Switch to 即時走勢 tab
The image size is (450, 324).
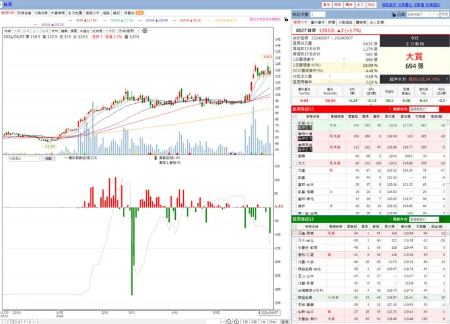click(x=24, y=13)
